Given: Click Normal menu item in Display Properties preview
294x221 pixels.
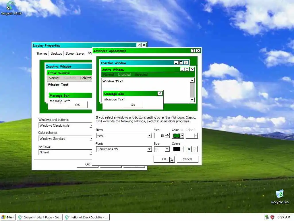Looking at the screenshot, I should (54, 78).
